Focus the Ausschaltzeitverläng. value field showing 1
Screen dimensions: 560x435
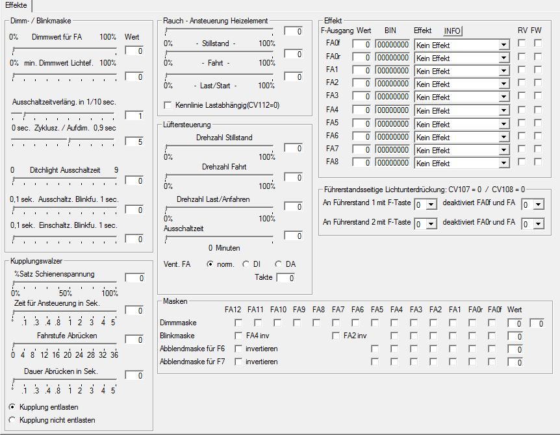(x=134, y=116)
